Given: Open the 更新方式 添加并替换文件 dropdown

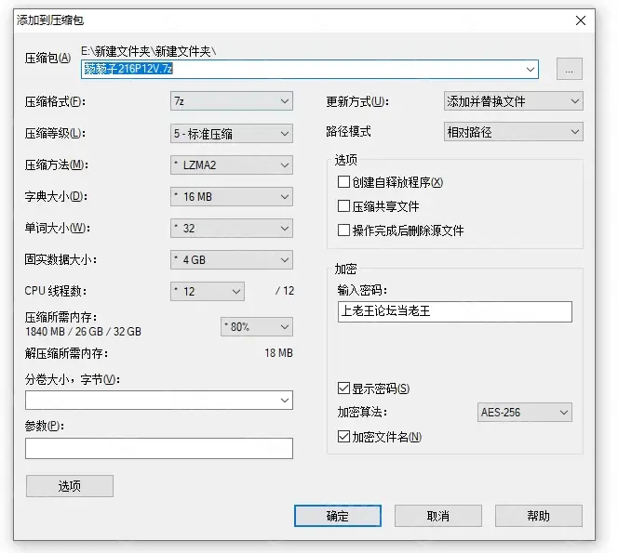Looking at the screenshot, I should click(513, 101).
